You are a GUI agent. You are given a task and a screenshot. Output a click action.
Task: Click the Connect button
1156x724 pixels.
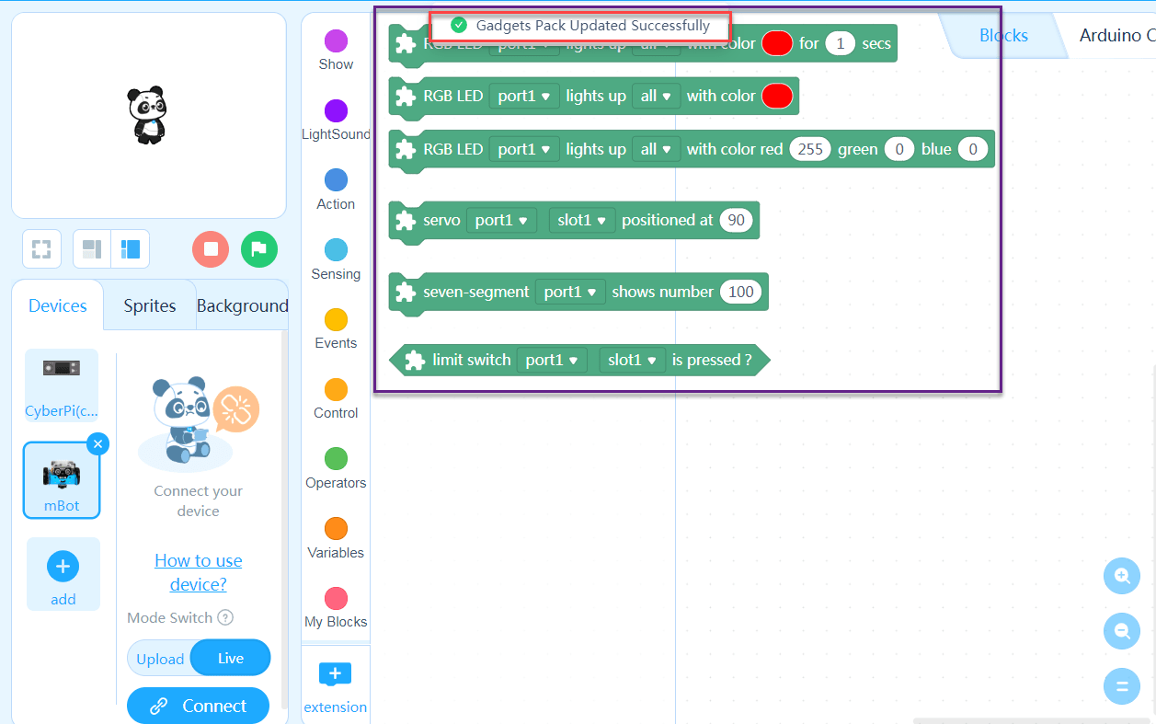pos(198,705)
